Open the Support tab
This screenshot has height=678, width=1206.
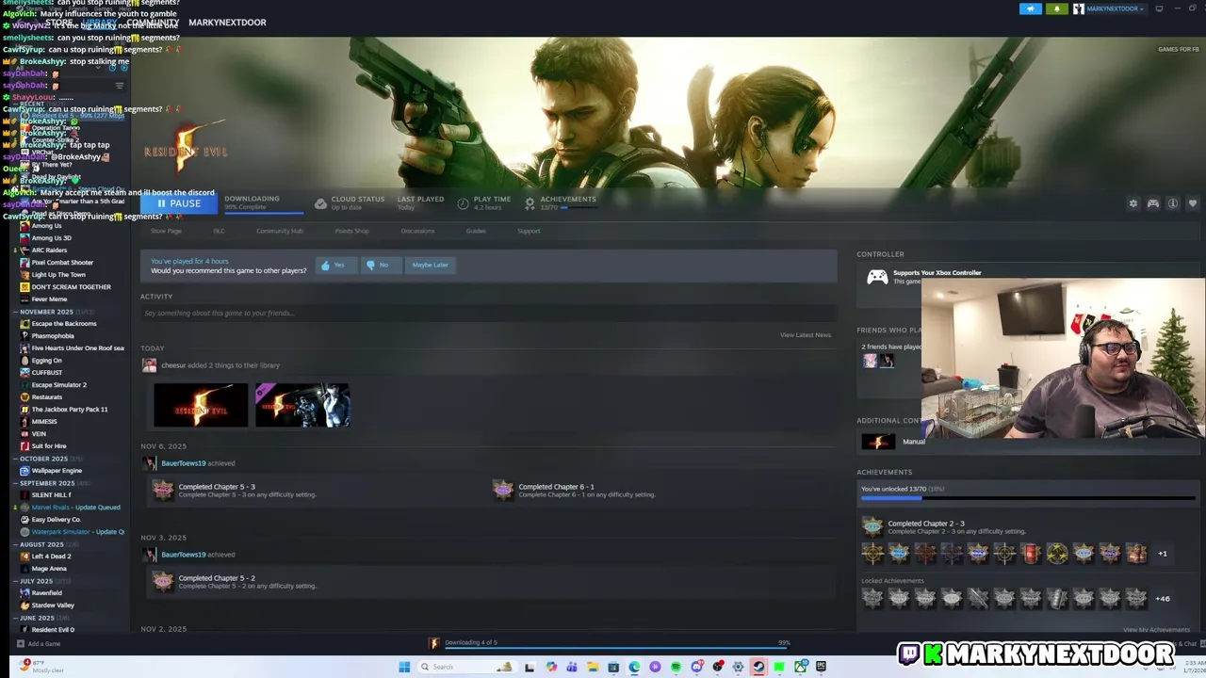[x=529, y=231]
